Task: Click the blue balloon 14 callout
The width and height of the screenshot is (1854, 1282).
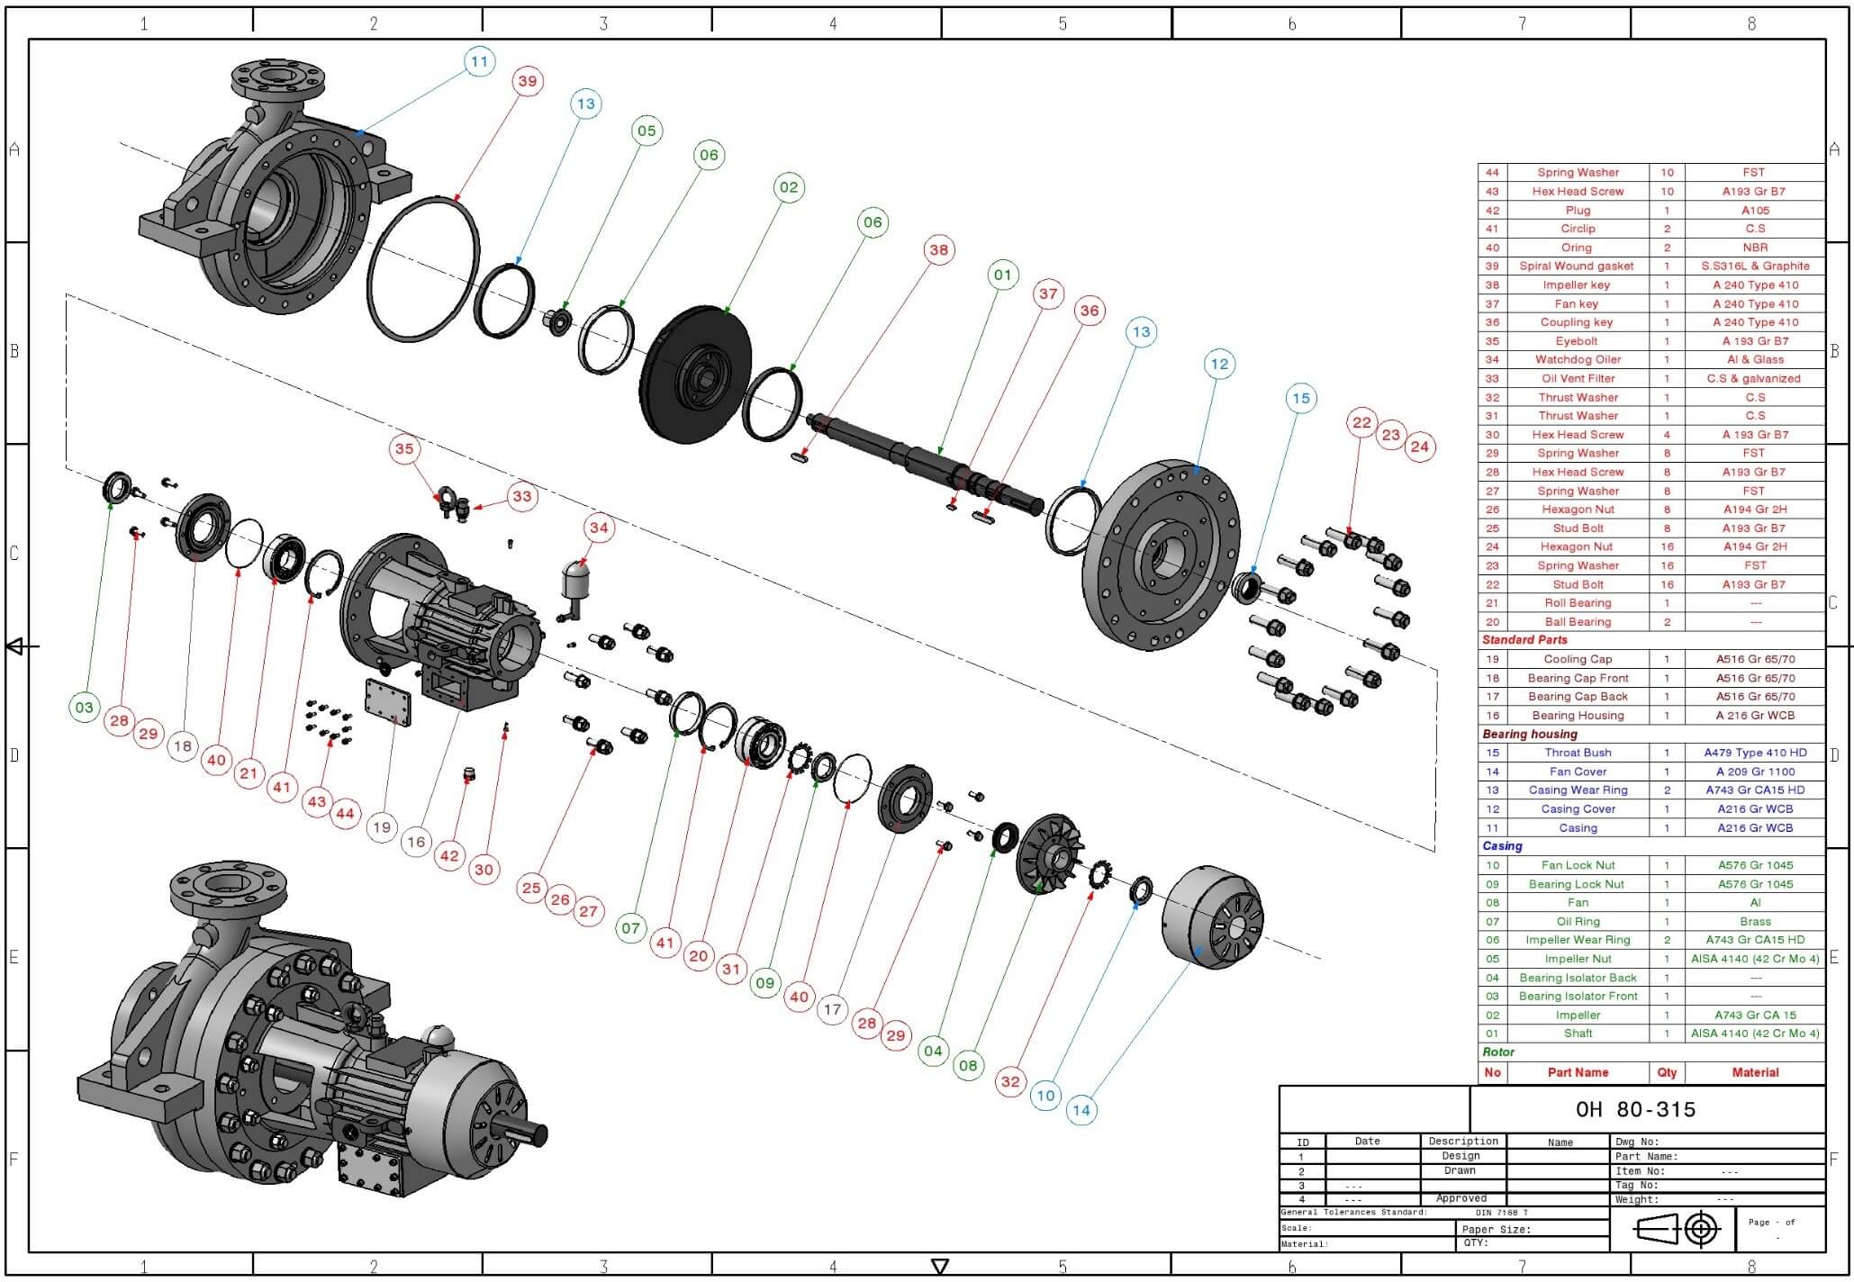Action: click(x=1081, y=1110)
